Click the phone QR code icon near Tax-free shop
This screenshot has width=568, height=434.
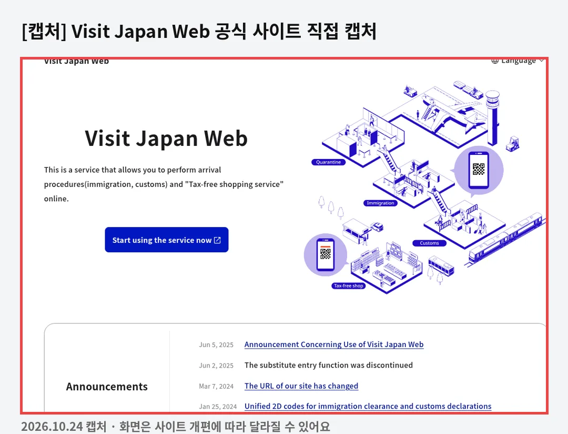(326, 254)
